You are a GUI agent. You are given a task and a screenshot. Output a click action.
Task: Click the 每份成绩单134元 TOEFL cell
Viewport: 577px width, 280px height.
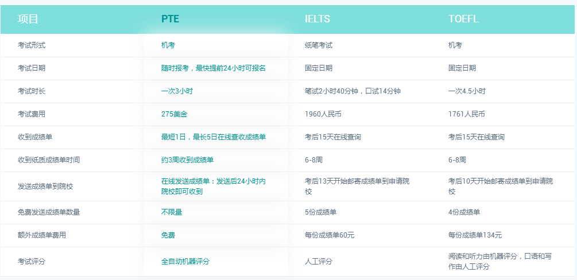pos(475,235)
